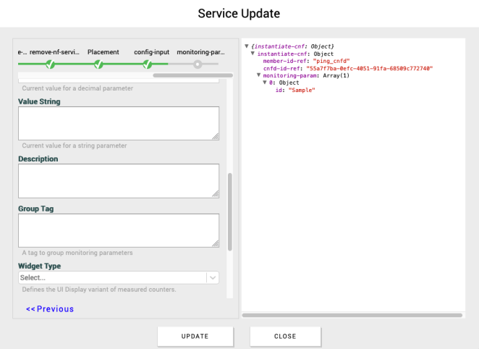The image size is (479, 349).
Task: Focus the Group Tag text area
Action: [x=118, y=230]
